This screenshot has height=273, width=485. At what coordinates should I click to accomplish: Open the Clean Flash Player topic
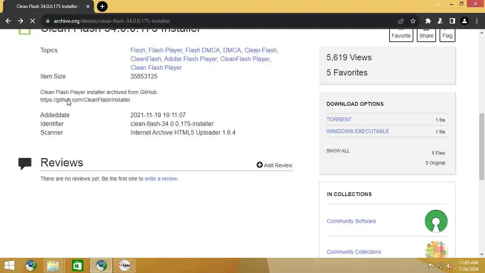[x=156, y=67]
